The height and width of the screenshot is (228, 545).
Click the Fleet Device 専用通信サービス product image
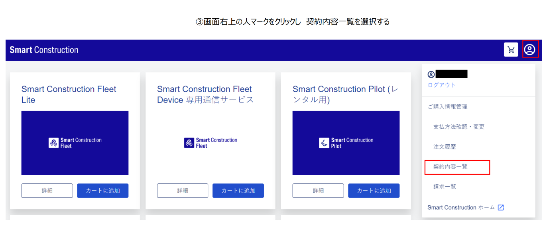(211, 143)
